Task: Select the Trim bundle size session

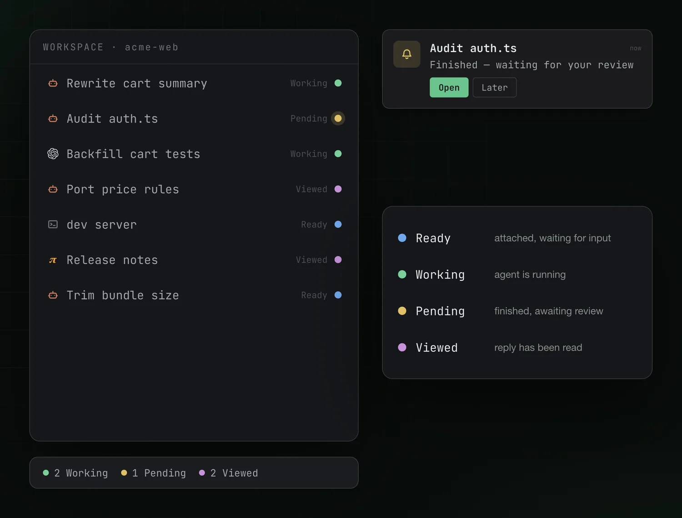Action: coord(194,295)
